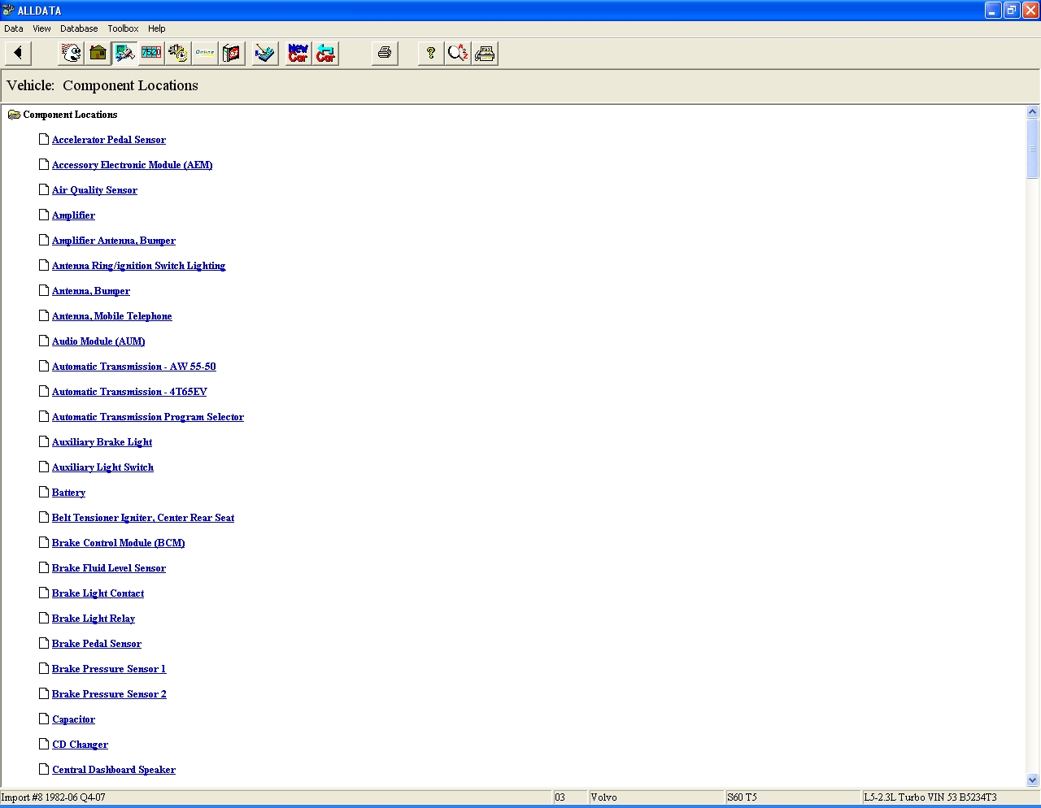Click the New Car toolbar icon

pos(298,54)
